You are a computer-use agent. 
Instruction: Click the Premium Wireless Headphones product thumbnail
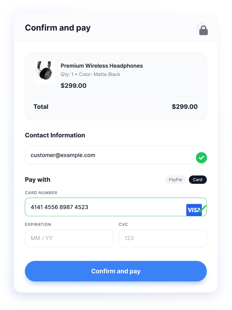tap(44, 72)
